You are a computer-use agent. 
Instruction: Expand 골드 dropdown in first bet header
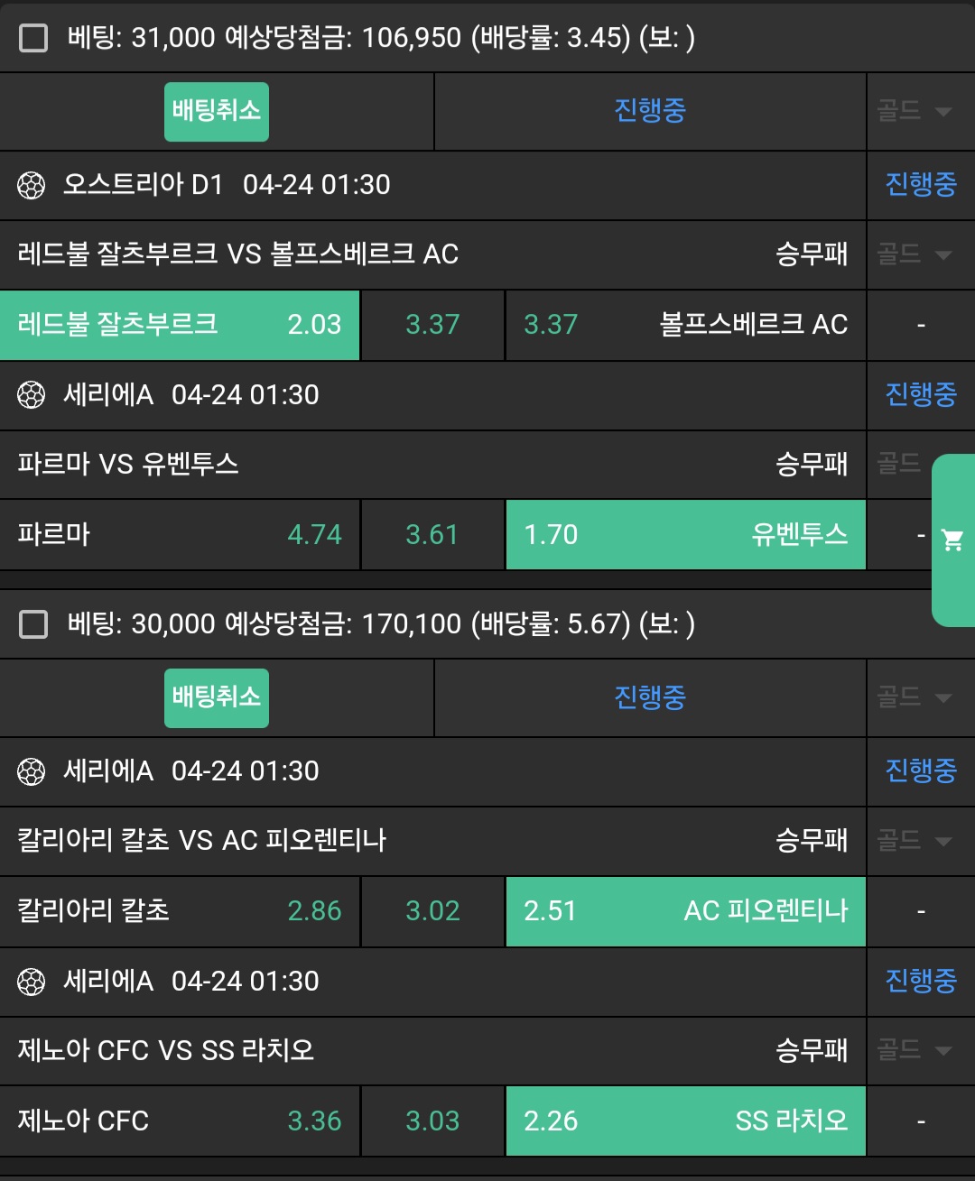tap(915, 111)
